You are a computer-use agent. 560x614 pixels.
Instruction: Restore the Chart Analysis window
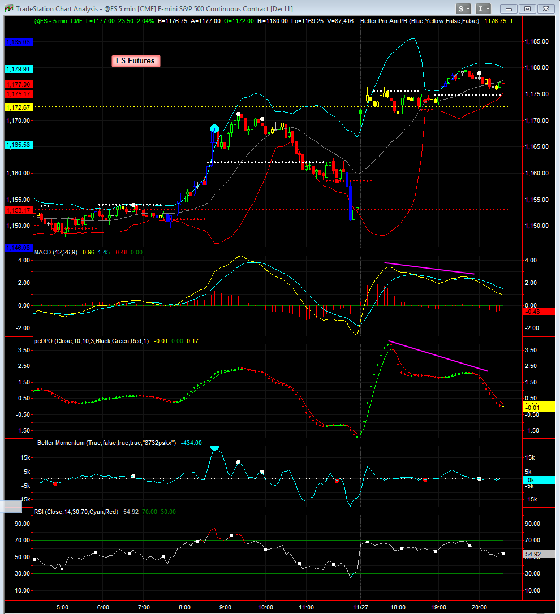527,8
